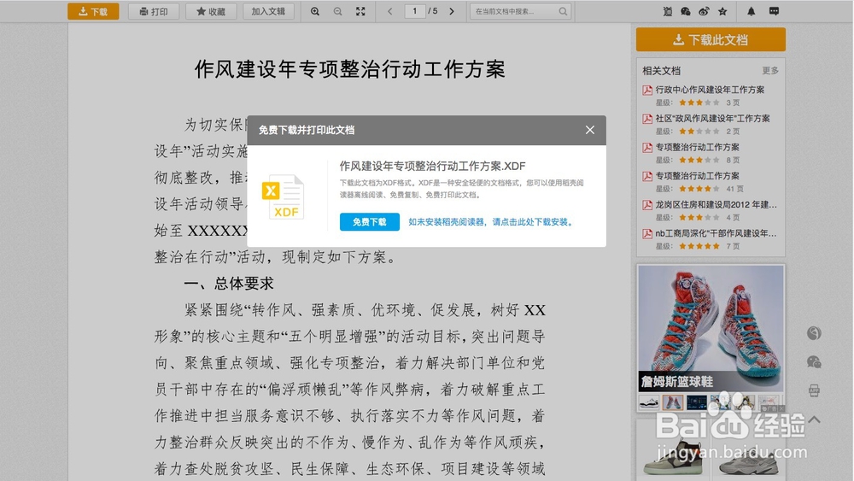Click the 詹姆斯篮球鞋 advertisement image

711,328
